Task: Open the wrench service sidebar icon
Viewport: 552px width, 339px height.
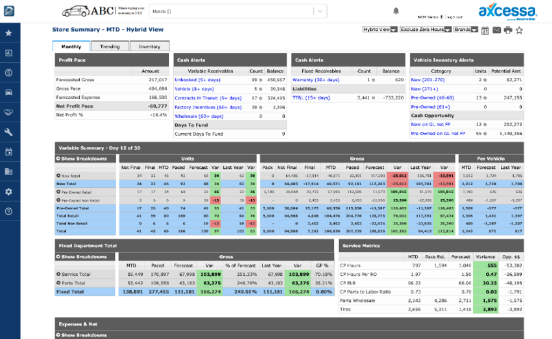Action: tap(9, 132)
